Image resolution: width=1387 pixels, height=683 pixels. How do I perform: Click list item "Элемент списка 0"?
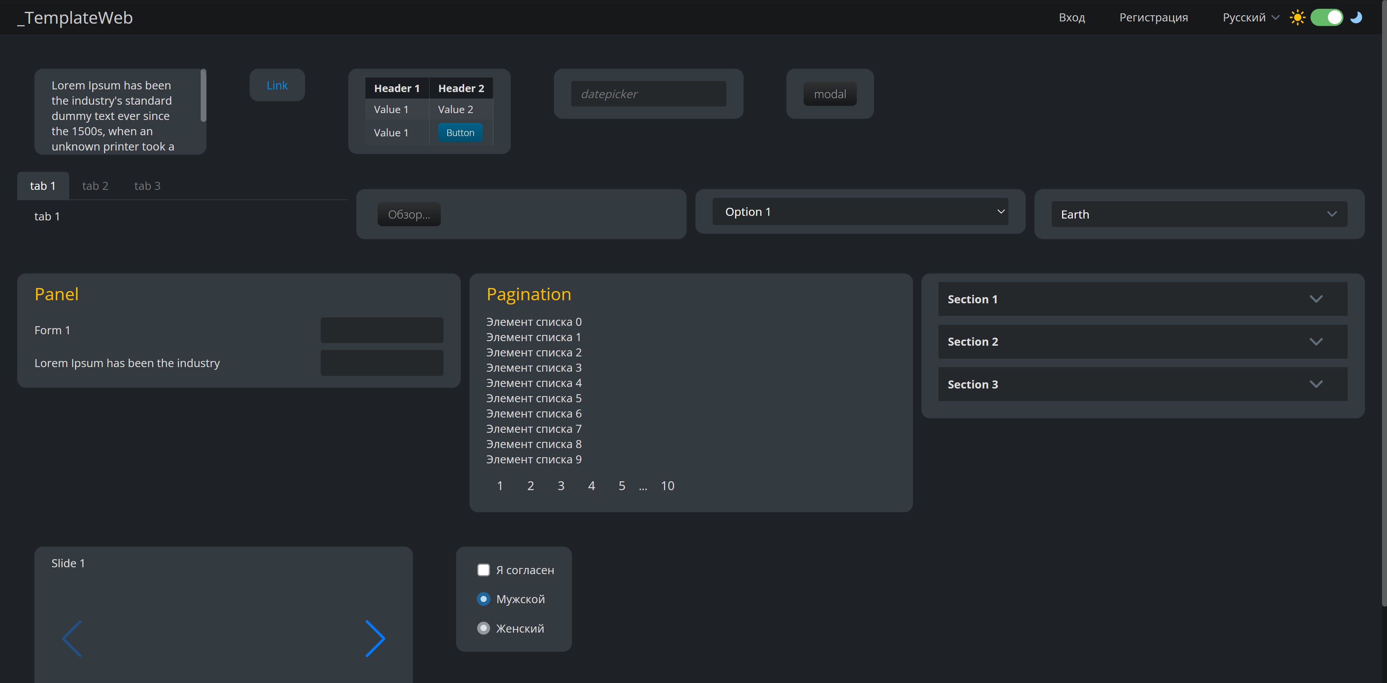tap(534, 322)
